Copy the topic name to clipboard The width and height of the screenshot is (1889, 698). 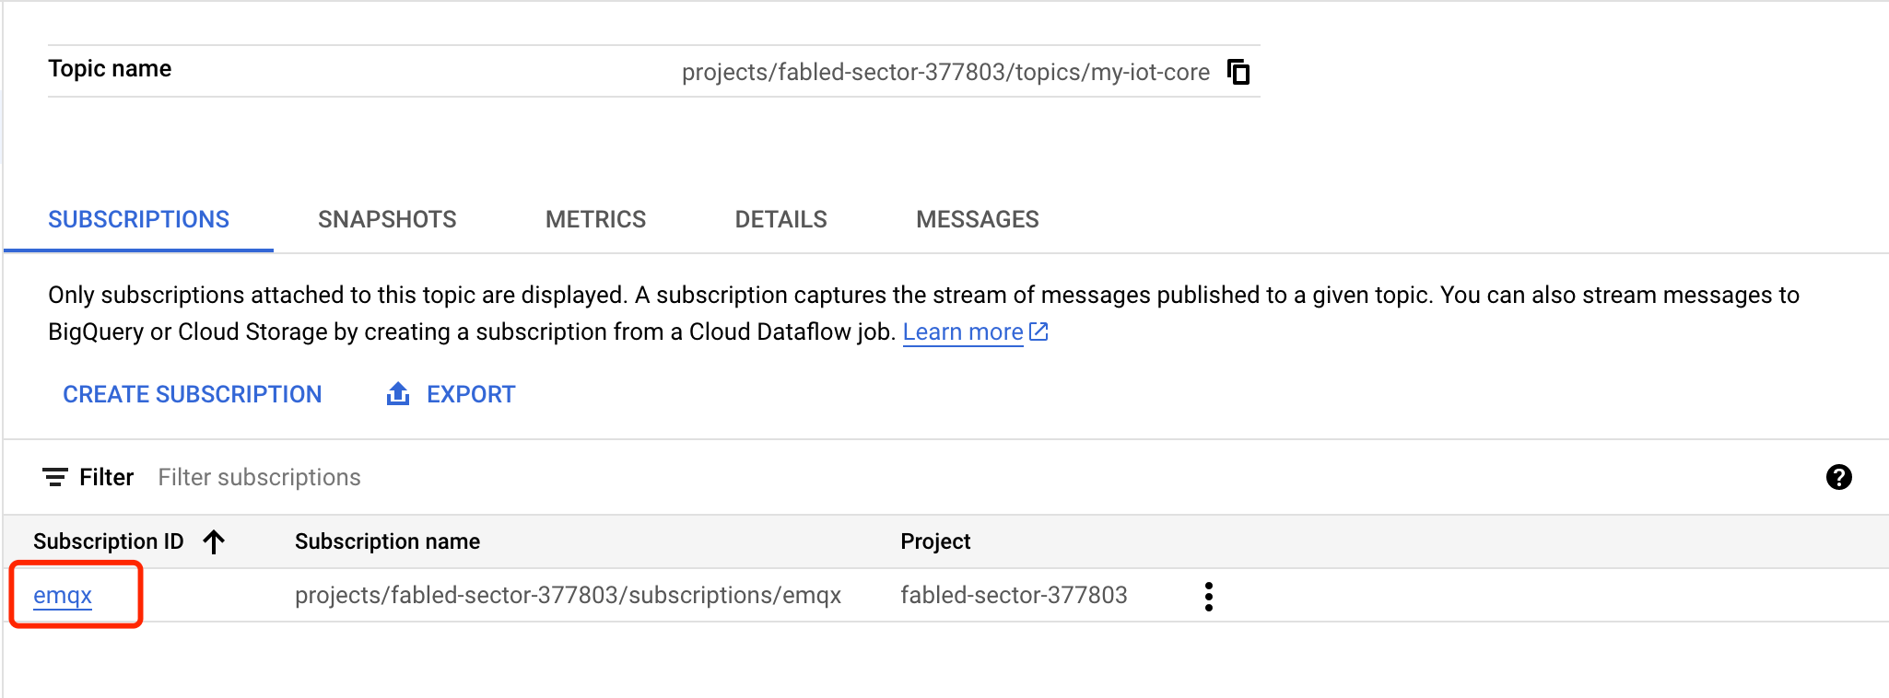[x=1239, y=72]
